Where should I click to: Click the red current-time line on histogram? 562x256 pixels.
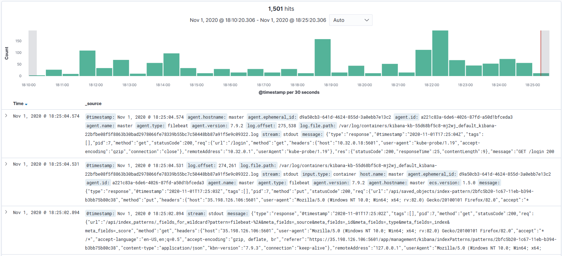[541, 53]
